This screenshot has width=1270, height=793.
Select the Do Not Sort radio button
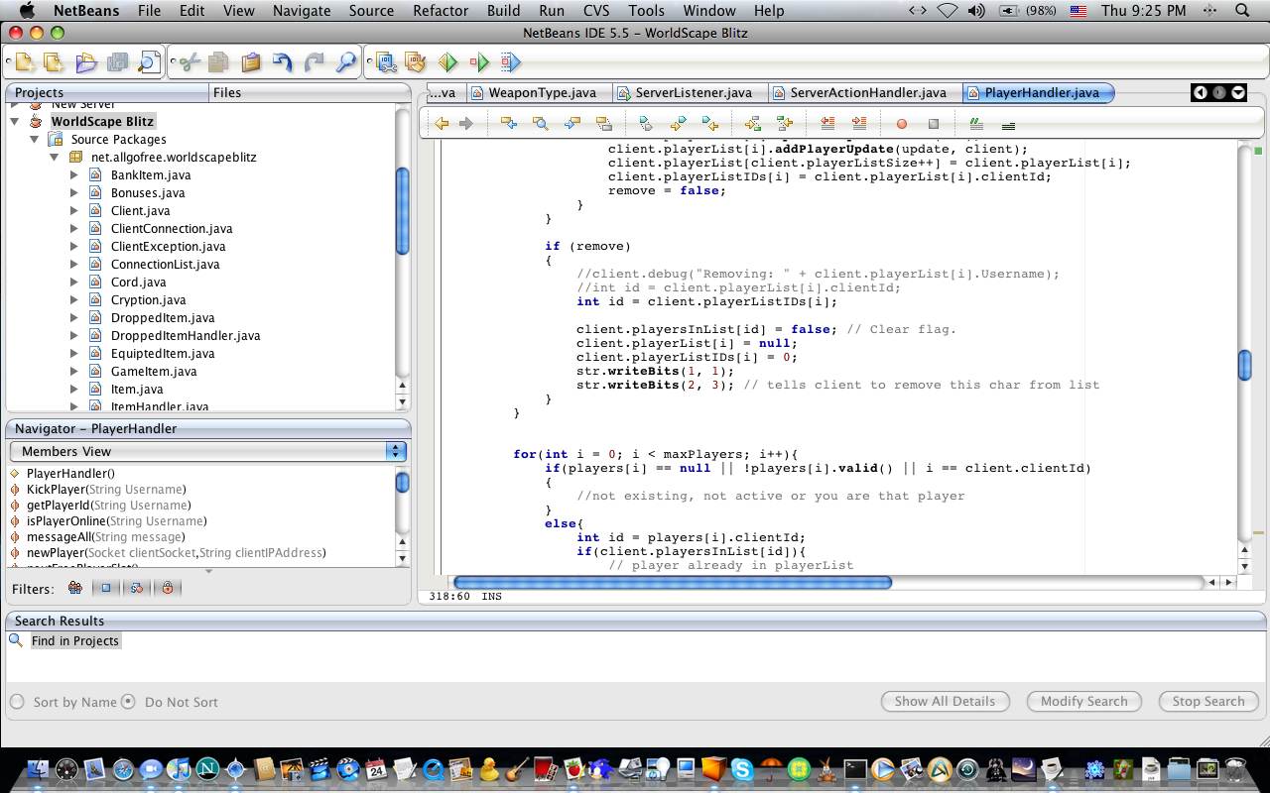[128, 702]
